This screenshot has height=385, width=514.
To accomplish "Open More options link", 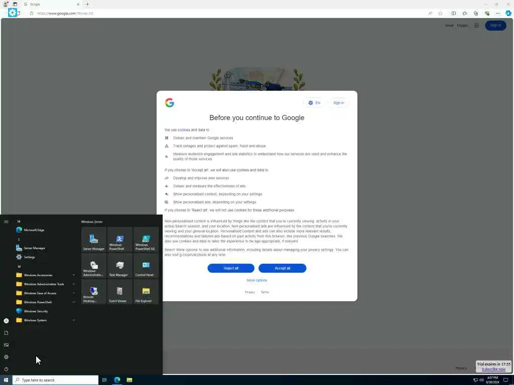I will point(256,280).
